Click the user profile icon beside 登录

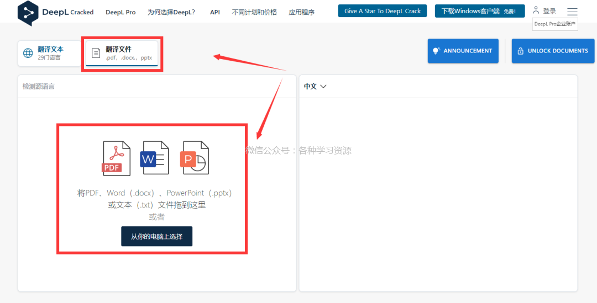536,10
